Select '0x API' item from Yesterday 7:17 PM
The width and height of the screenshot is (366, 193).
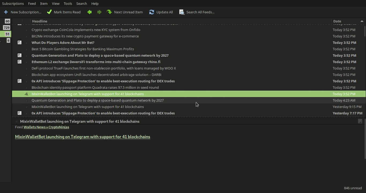(x=103, y=113)
